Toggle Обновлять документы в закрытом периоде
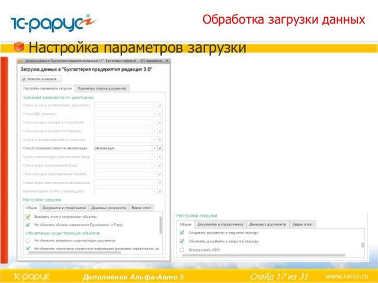Screen dimensions: 378x283 coord(182,241)
